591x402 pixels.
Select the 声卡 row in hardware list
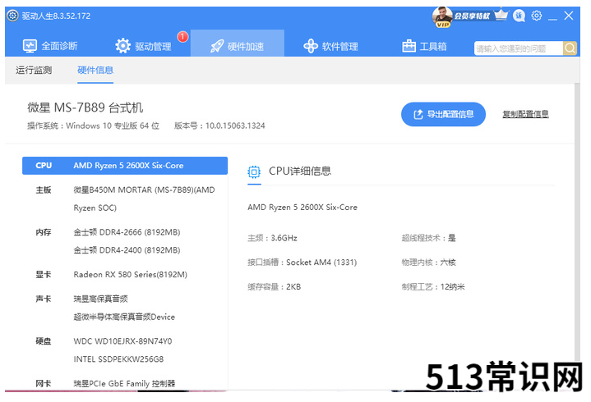pos(125,308)
